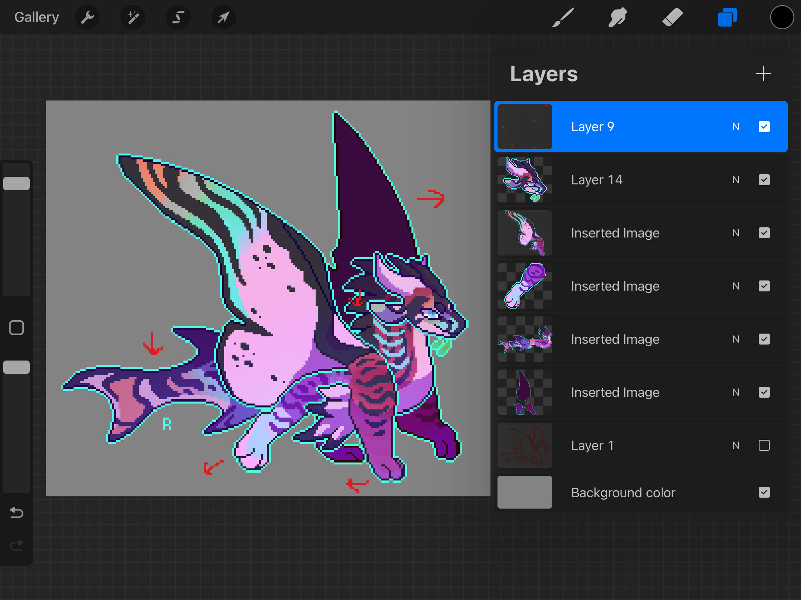This screenshot has width=801, height=600.
Task: Open the Adjustments magic wand menu
Action: (133, 17)
